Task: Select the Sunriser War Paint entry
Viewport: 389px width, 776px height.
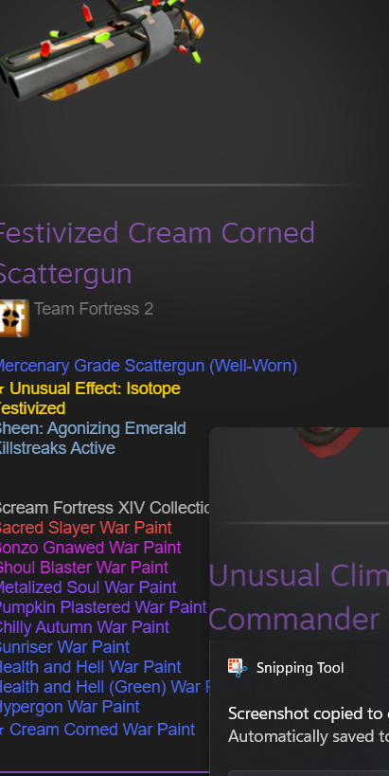Action: click(64, 647)
